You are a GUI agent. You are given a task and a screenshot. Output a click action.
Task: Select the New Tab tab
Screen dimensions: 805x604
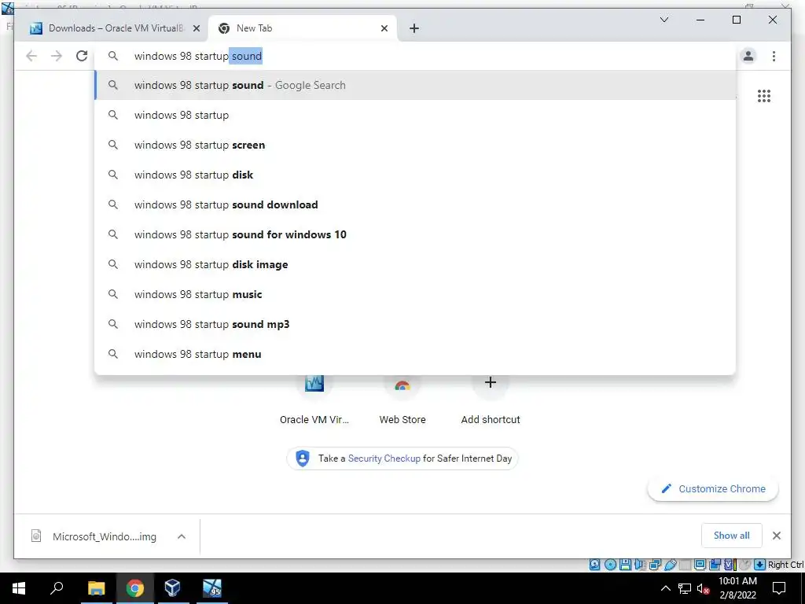[302, 28]
